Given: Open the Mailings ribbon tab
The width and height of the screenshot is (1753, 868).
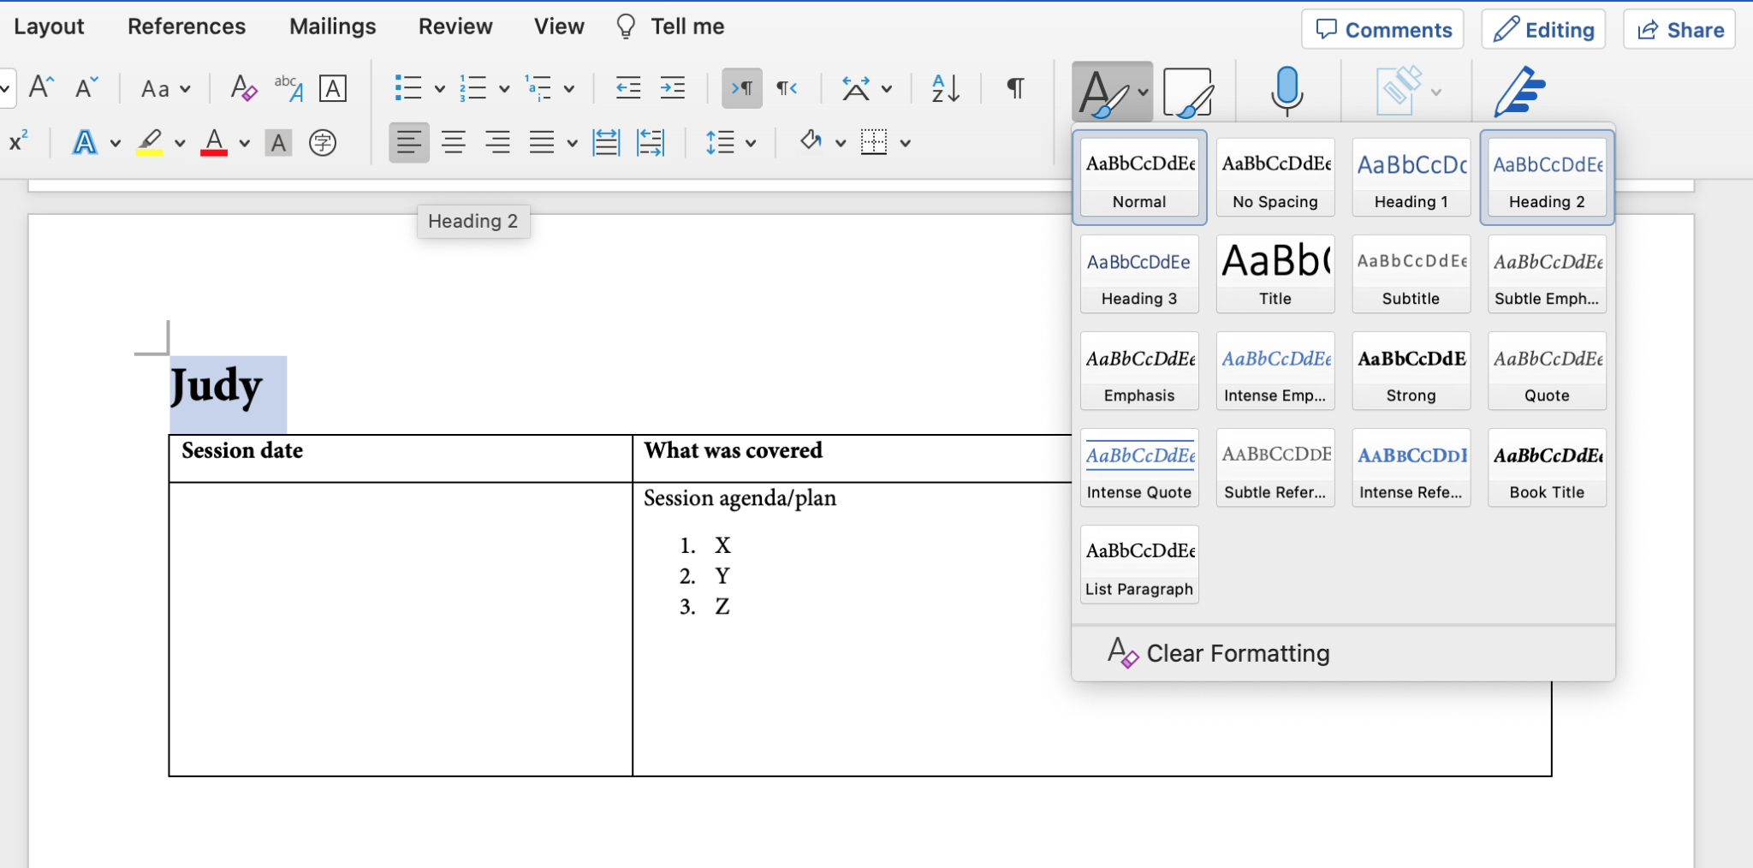Looking at the screenshot, I should (x=332, y=26).
